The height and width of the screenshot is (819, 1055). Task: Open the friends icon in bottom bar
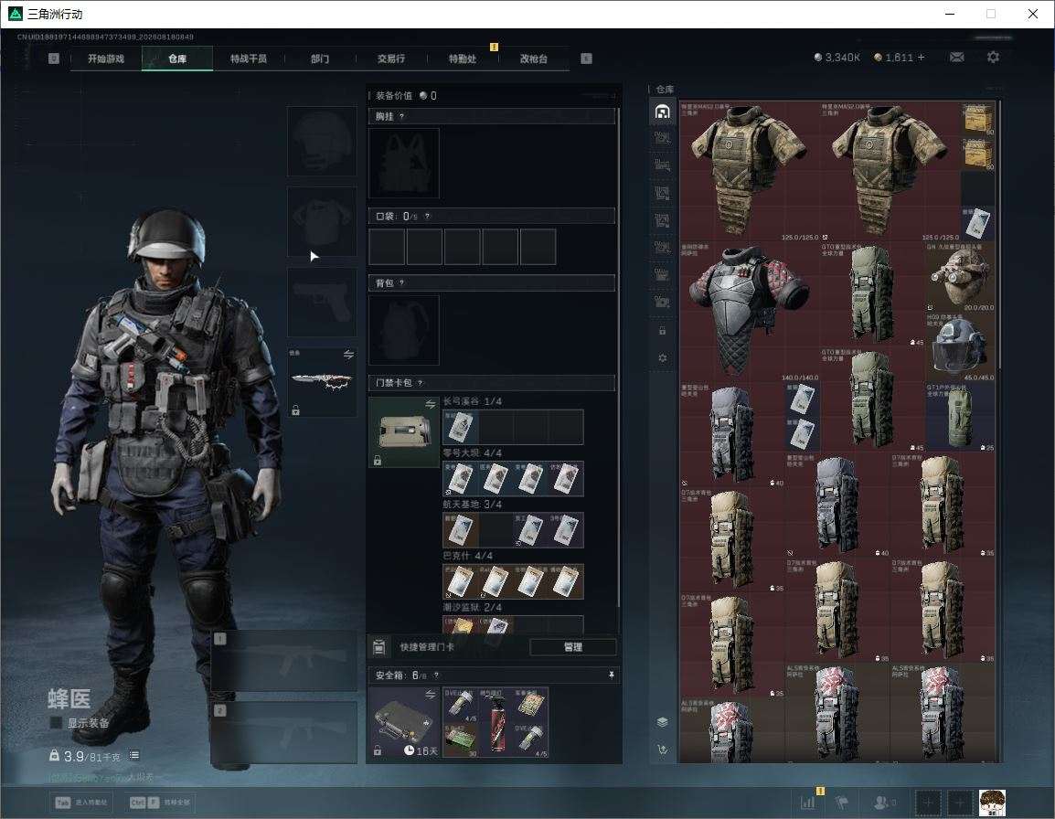click(883, 803)
